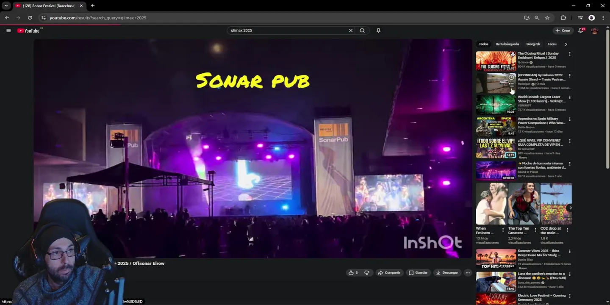Open Chrome profile avatar
The width and height of the screenshot is (610, 305).
coord(592,18)
